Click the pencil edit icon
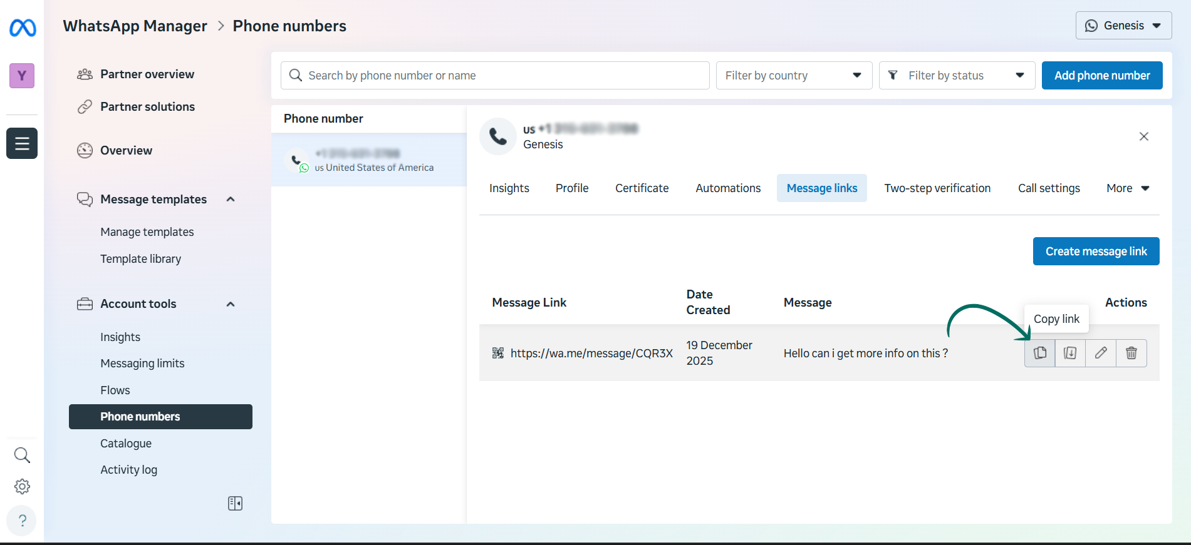This screenshot has width=1191, height=545. coord(1101,353)
